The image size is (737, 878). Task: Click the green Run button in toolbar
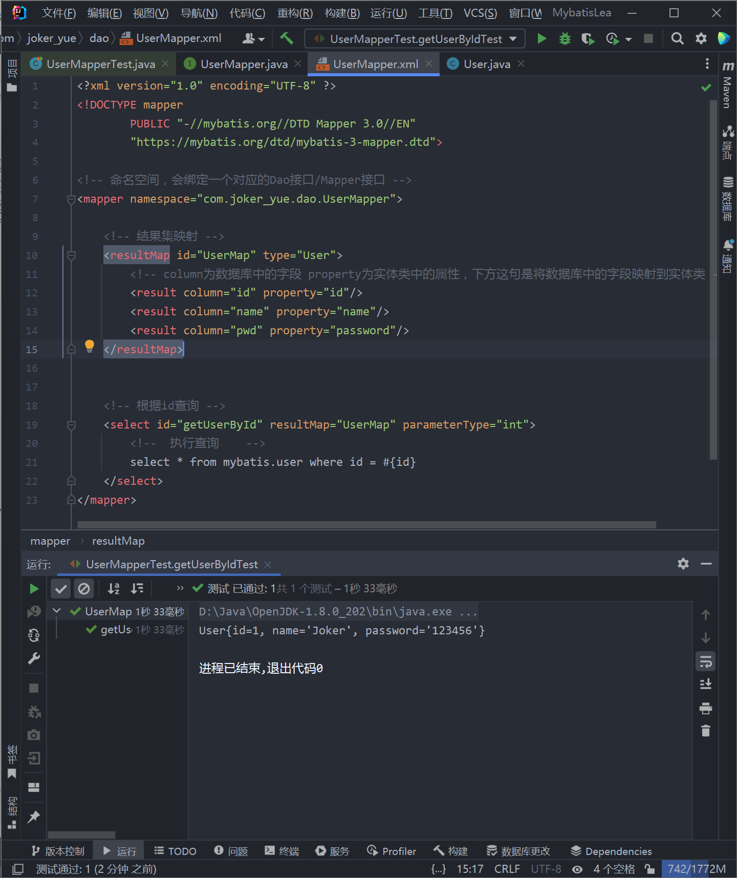[x=541, y=39]
